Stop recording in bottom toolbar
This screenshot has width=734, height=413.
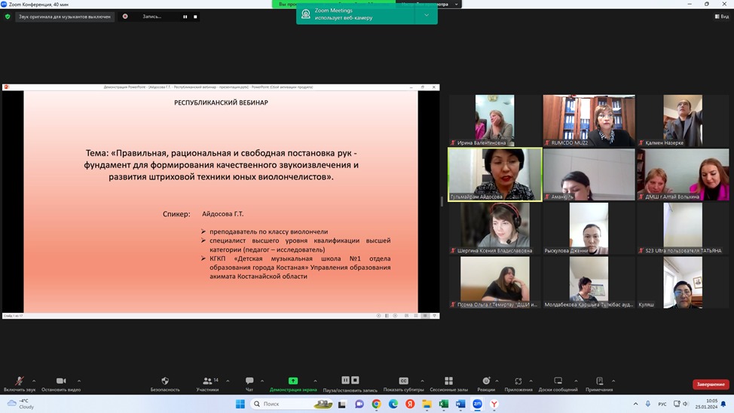(355, 381)
